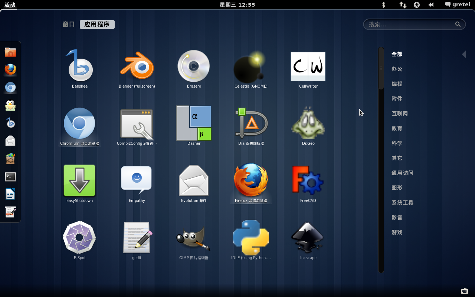The width and height of the screenshot is (475, 297).
Task: Launch Terminal from the dash
Action: [10, 177]
